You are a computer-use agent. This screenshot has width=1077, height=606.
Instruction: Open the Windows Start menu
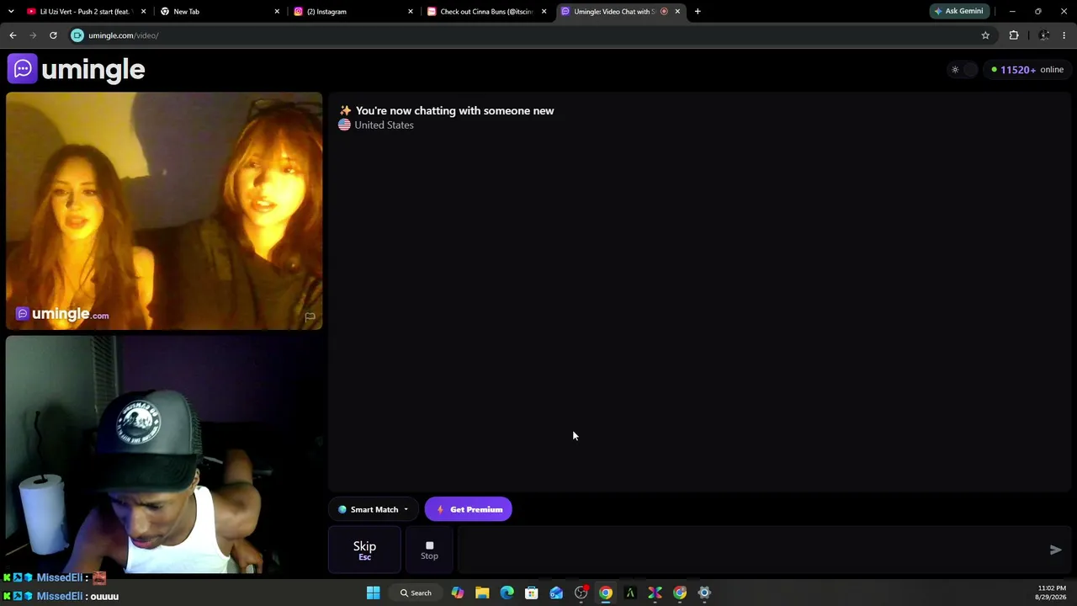(x=374, y=593)
